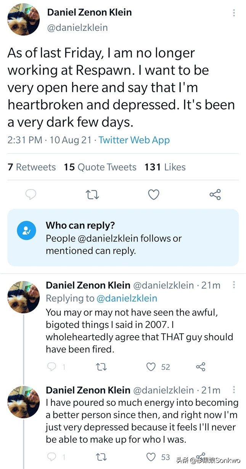Open more options on second reply

coord(234,390)
